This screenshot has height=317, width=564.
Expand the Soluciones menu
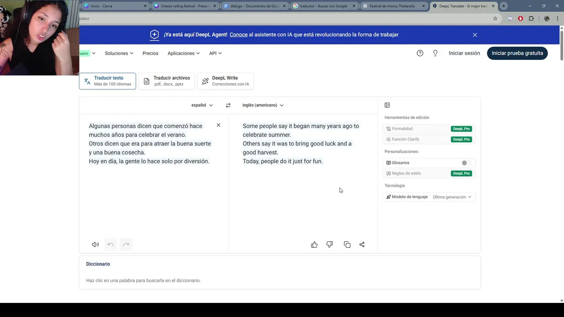coord(119,53)
